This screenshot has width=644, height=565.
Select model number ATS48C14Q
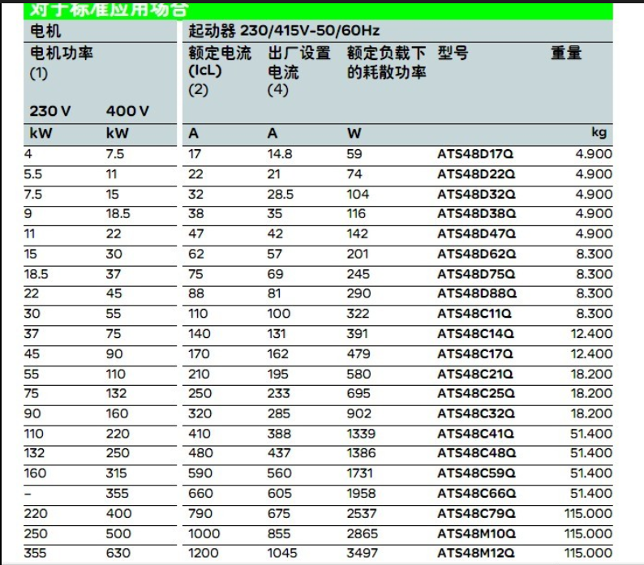[475, 333]
